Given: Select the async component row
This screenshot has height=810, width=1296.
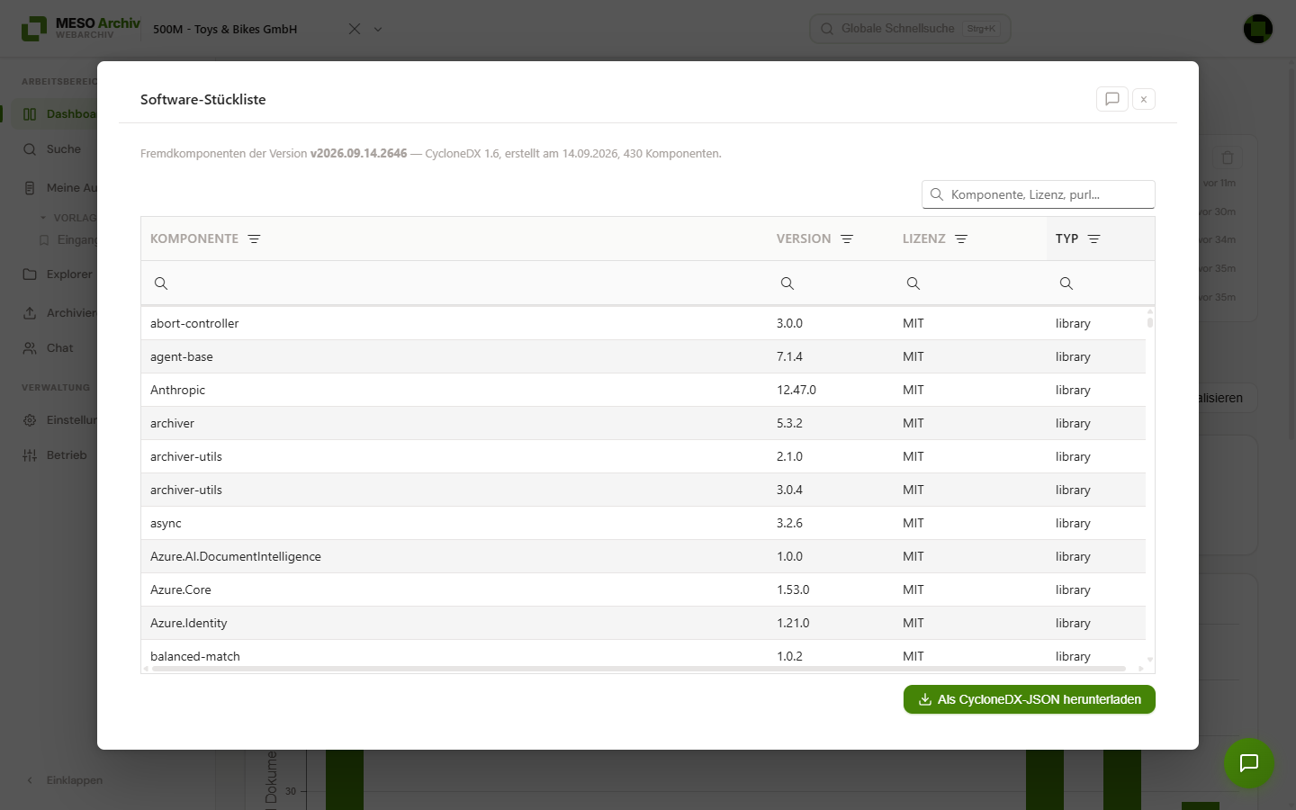Looking at the screenshot, I should 643,523.
